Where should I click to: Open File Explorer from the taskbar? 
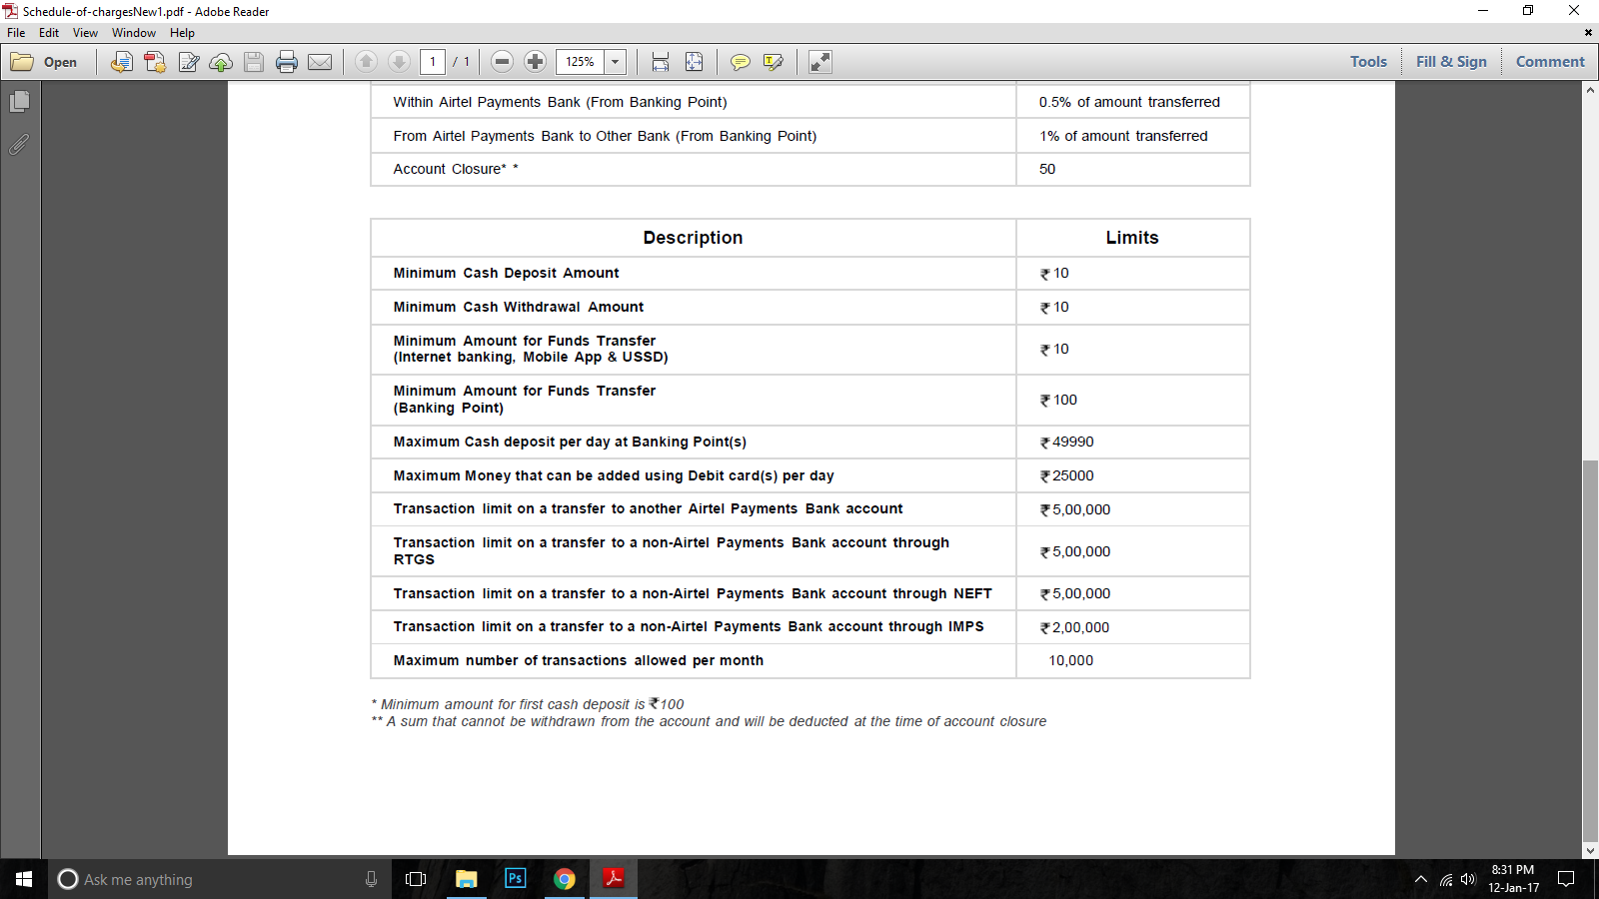click(x=466, y=879)
